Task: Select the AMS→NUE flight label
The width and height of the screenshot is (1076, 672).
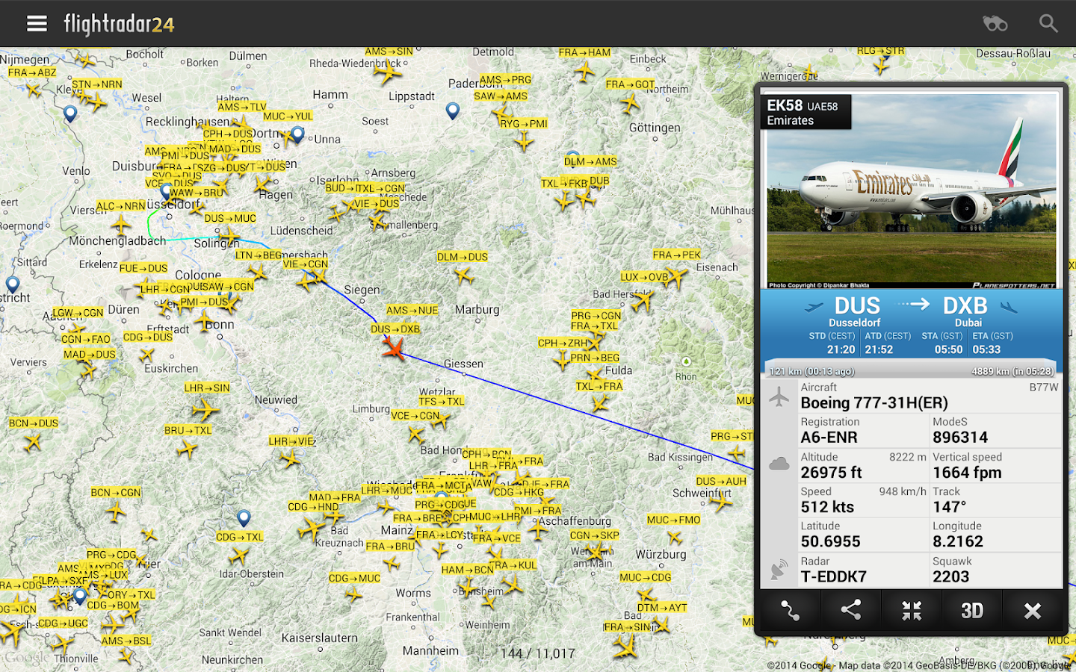Action: tap(412, 310)
